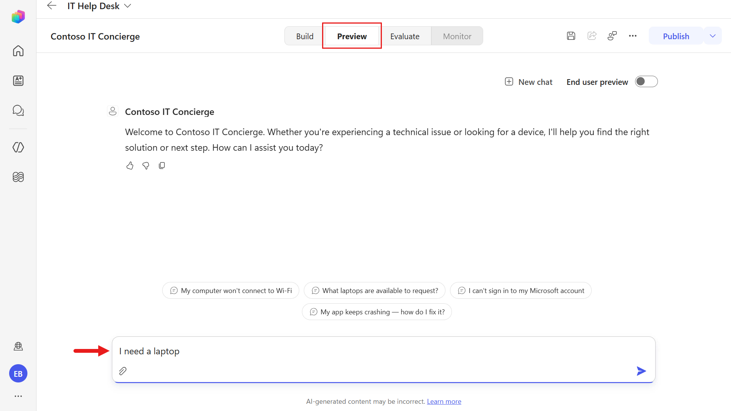Viewport: 731px width, 411px height.
Task: Expand the IT Help Desk dropdown chevron
Action: [x=128, y=6]
